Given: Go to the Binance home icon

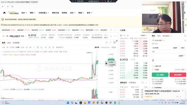Looking at the screenshot, I should coord(4,13).
